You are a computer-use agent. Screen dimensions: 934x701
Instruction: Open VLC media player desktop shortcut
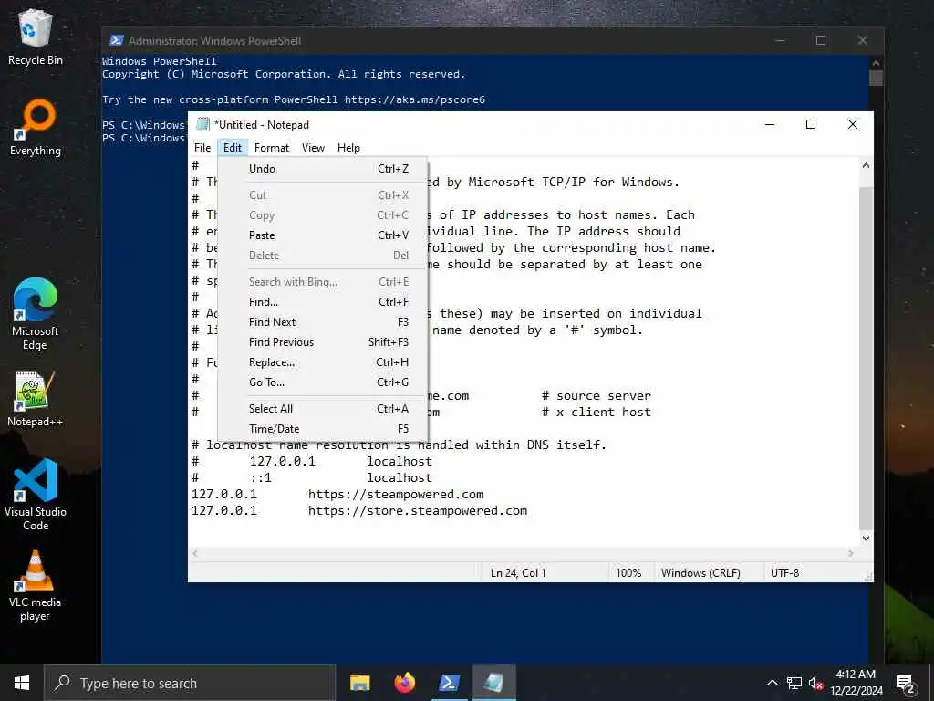point(36,586)
